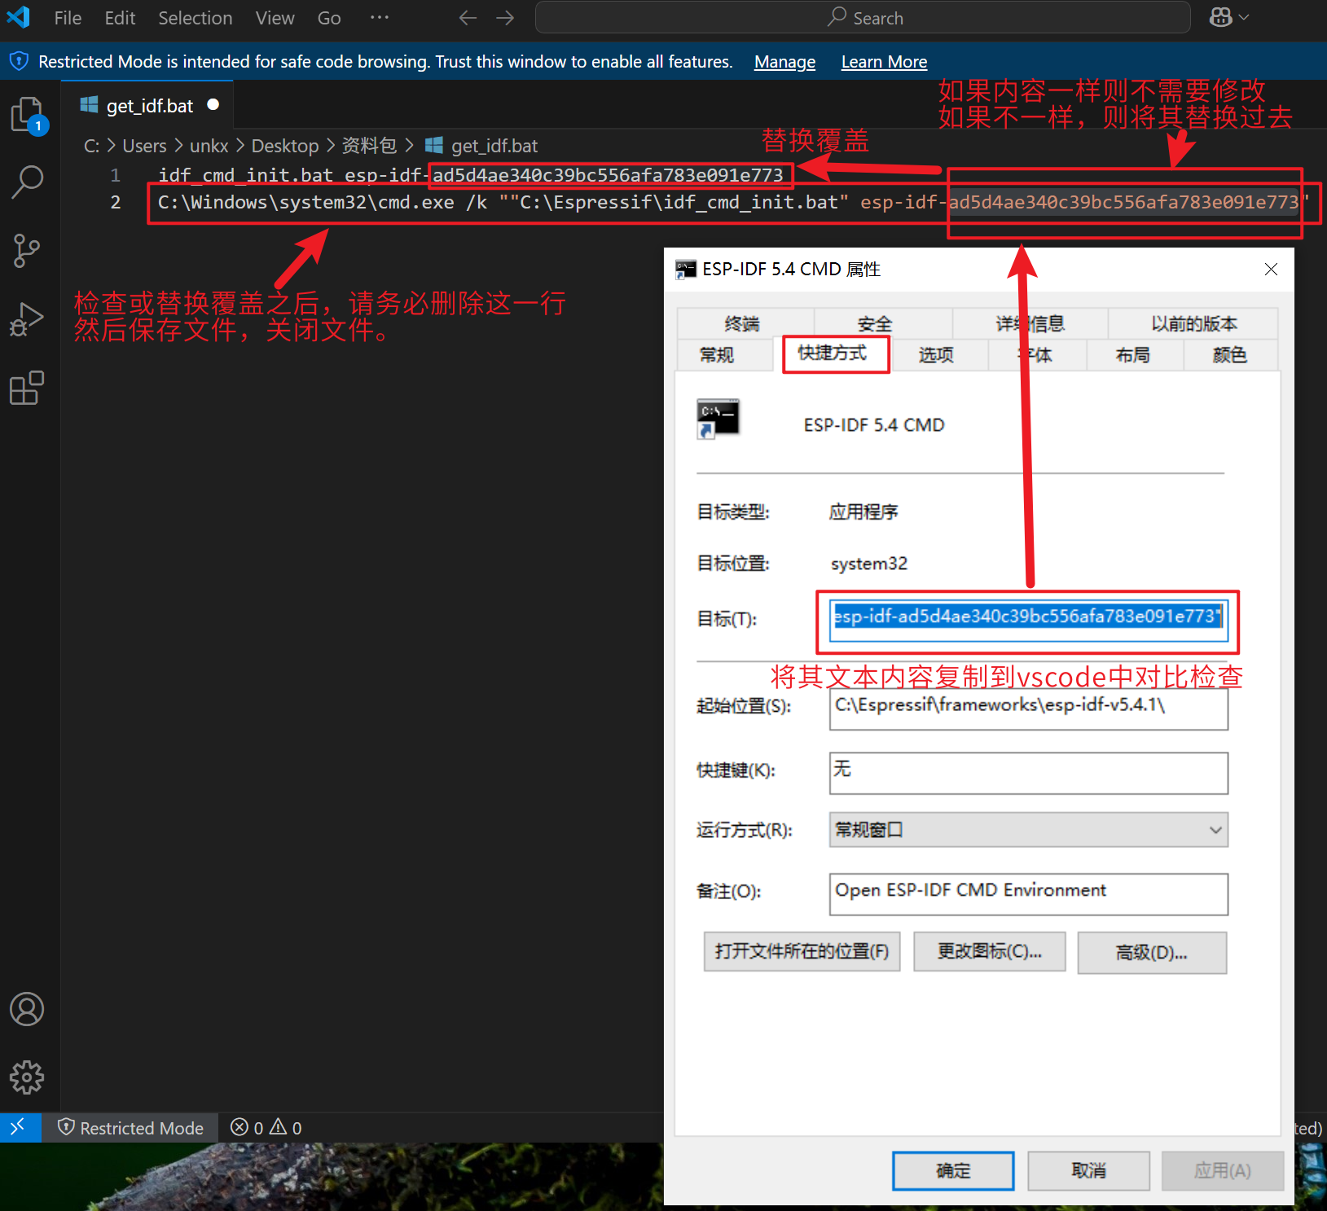Image resolution: width=1327 pixels, height=1211 pixels.
Task: Go forward with the right arrow
Action: [x=505, y=18]
